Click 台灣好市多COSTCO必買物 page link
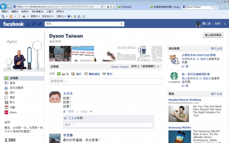The height and width of the screenshot is (143, 229). click(199, 55)
